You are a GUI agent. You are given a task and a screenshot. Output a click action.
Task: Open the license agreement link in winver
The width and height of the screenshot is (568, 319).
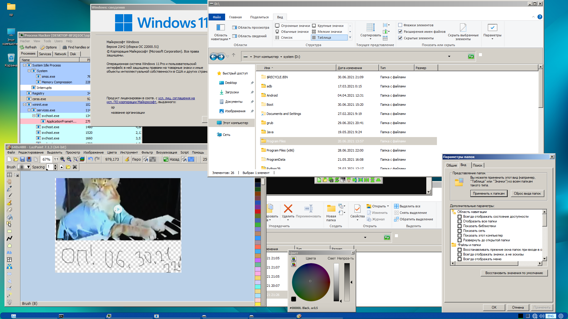[x=151, y=100]
